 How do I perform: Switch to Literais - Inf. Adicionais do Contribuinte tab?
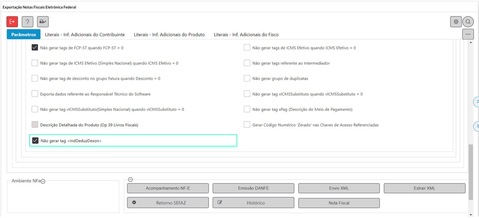85,34
